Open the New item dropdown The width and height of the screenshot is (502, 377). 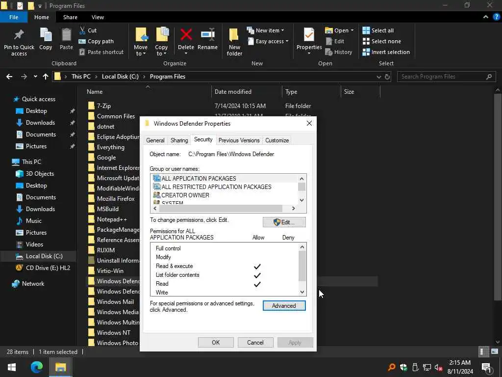click(x=265, y=30)
